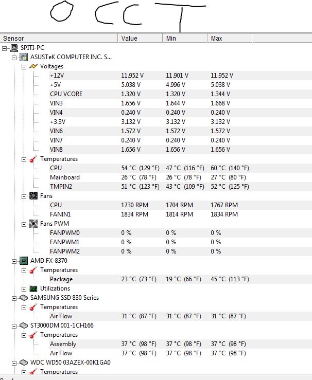The image size is (312, 380).
Task: Collapse the ASUSTeK COMPUTER INC. node
Action: (x=14, y=58)
